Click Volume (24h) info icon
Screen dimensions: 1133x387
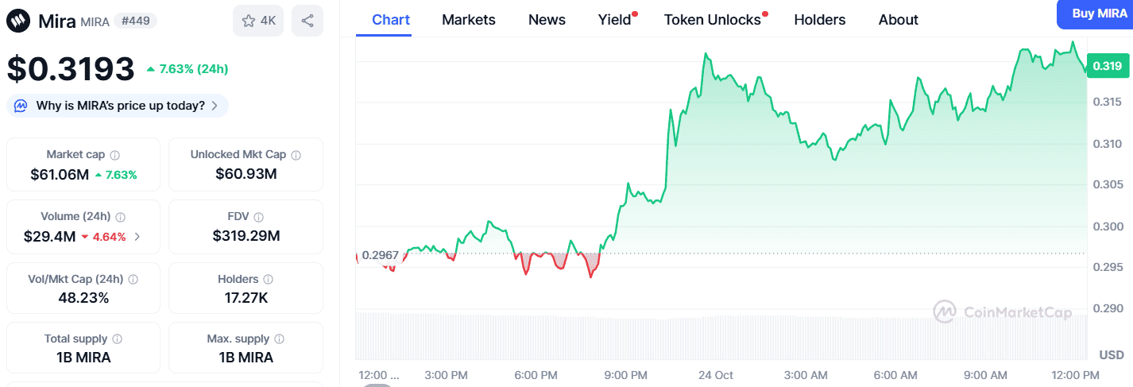point(120,217)
